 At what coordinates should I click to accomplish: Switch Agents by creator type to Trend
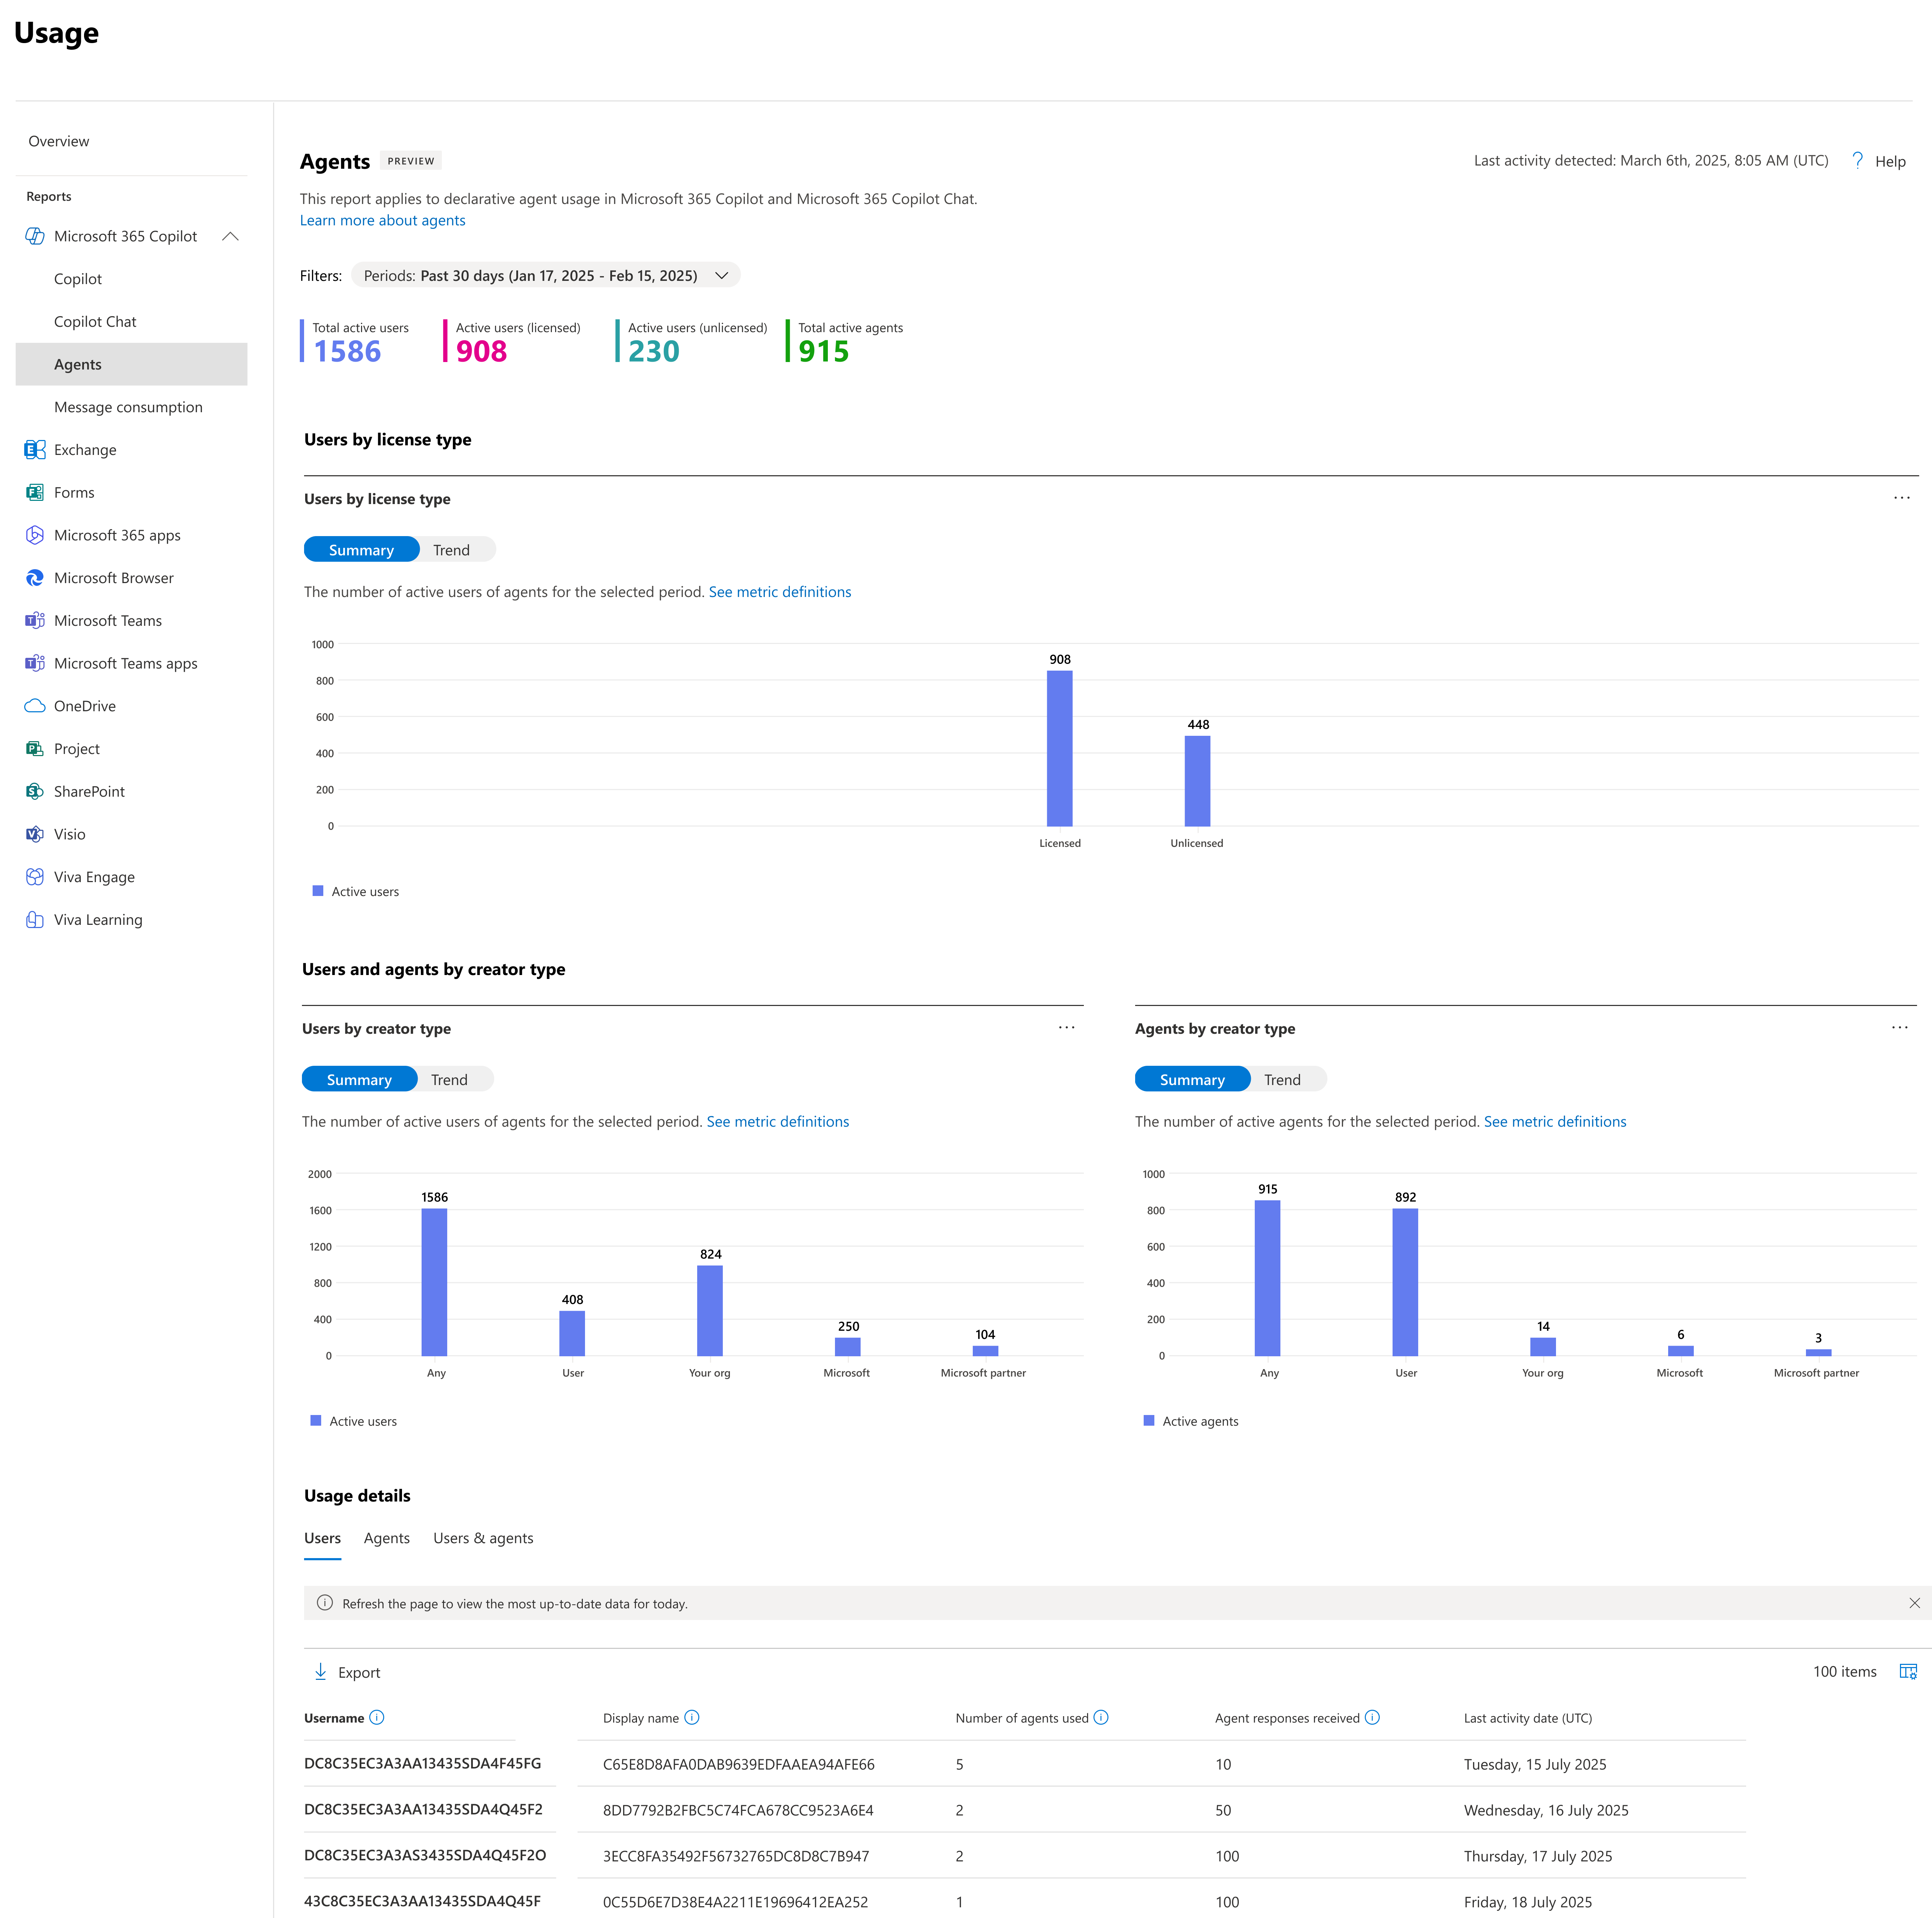tap(1283, 1080)
